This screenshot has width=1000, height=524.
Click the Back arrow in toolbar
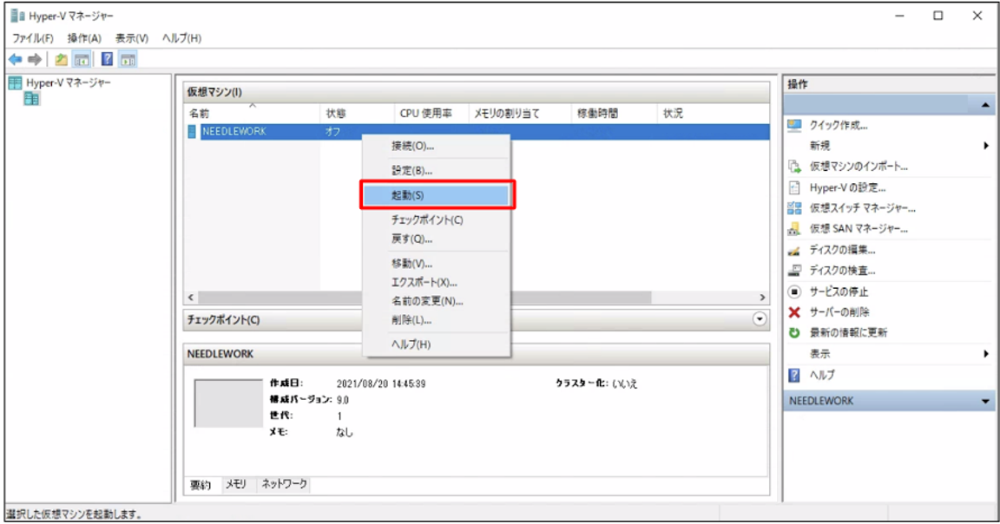(x=16, y=59)
